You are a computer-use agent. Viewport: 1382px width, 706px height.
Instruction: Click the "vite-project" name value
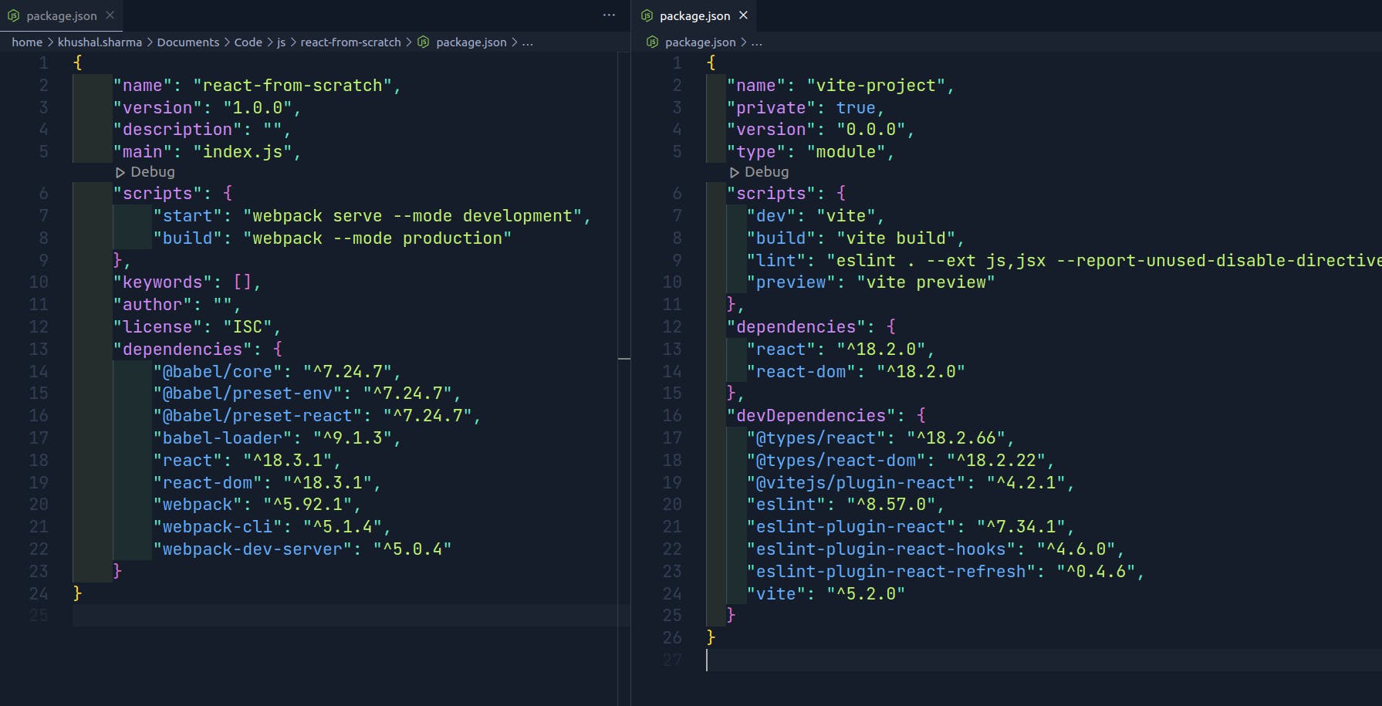(x=876, y=86)
